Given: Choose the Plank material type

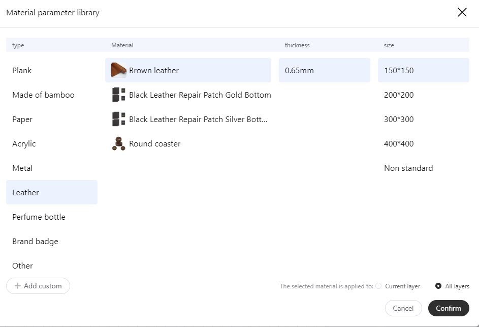Looking at the screenshot, I should pos(22,70).
